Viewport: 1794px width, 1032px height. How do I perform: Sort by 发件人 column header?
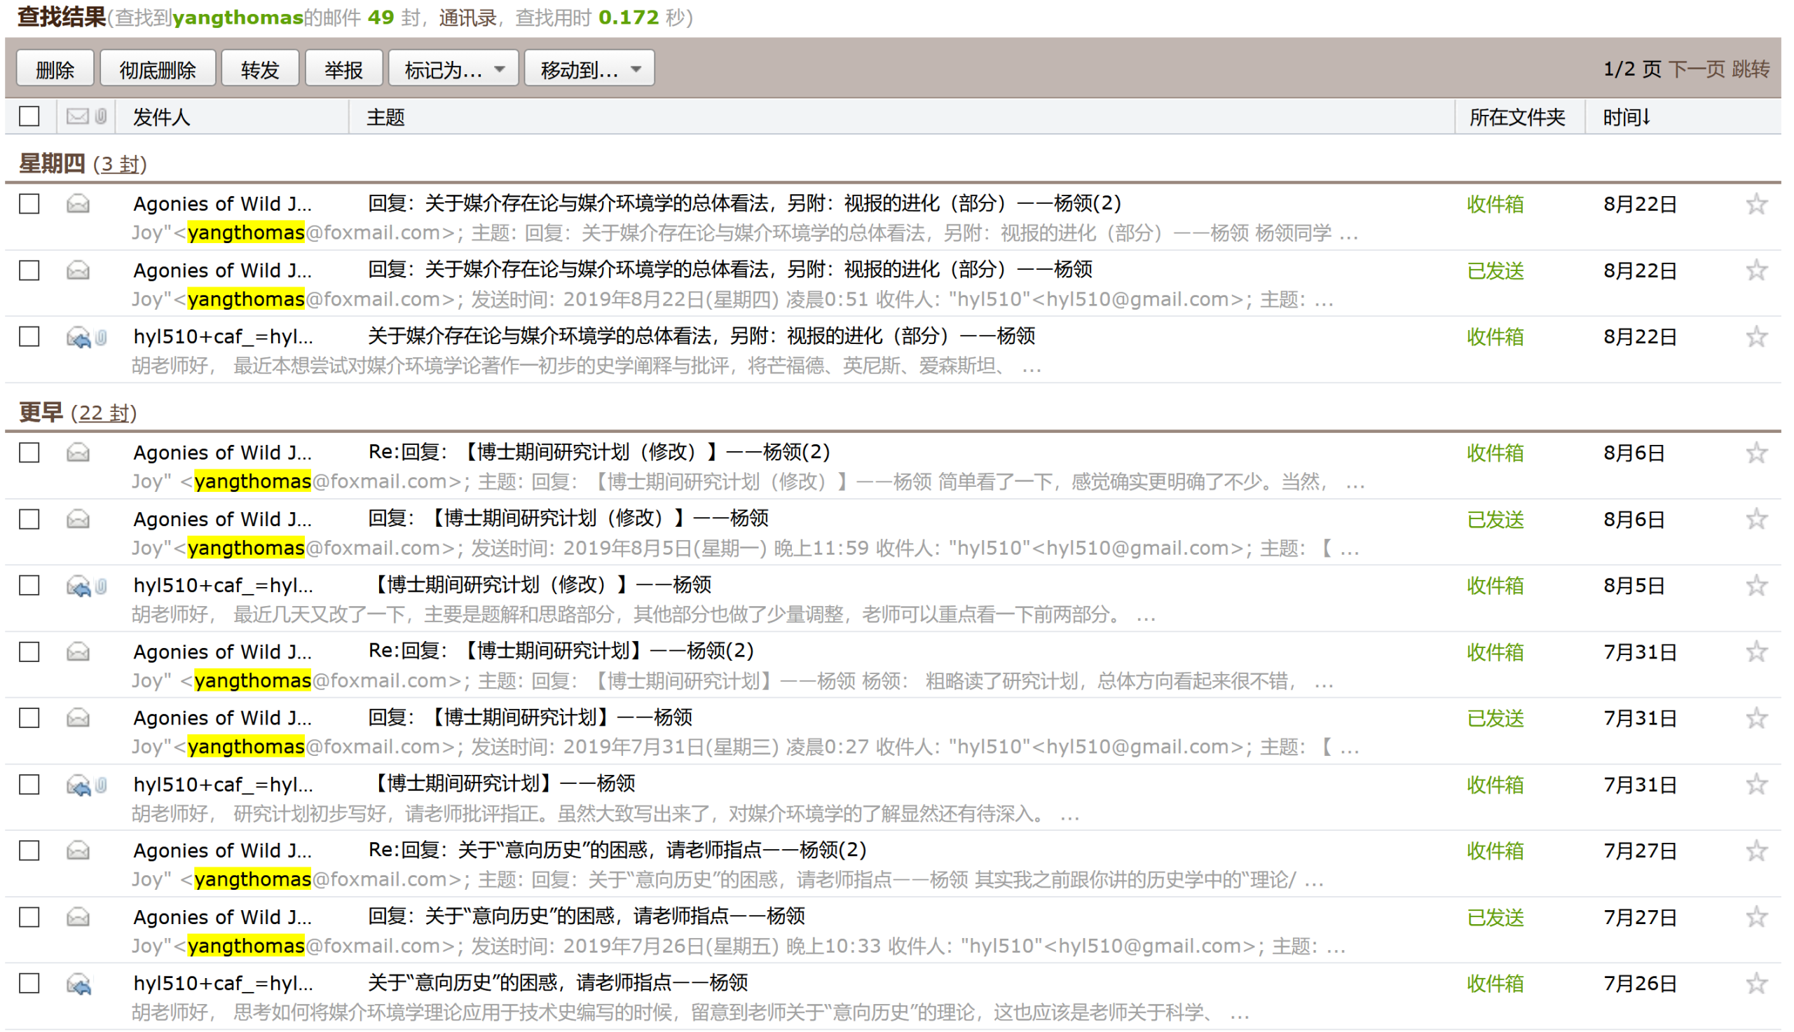tap(162, 117)
